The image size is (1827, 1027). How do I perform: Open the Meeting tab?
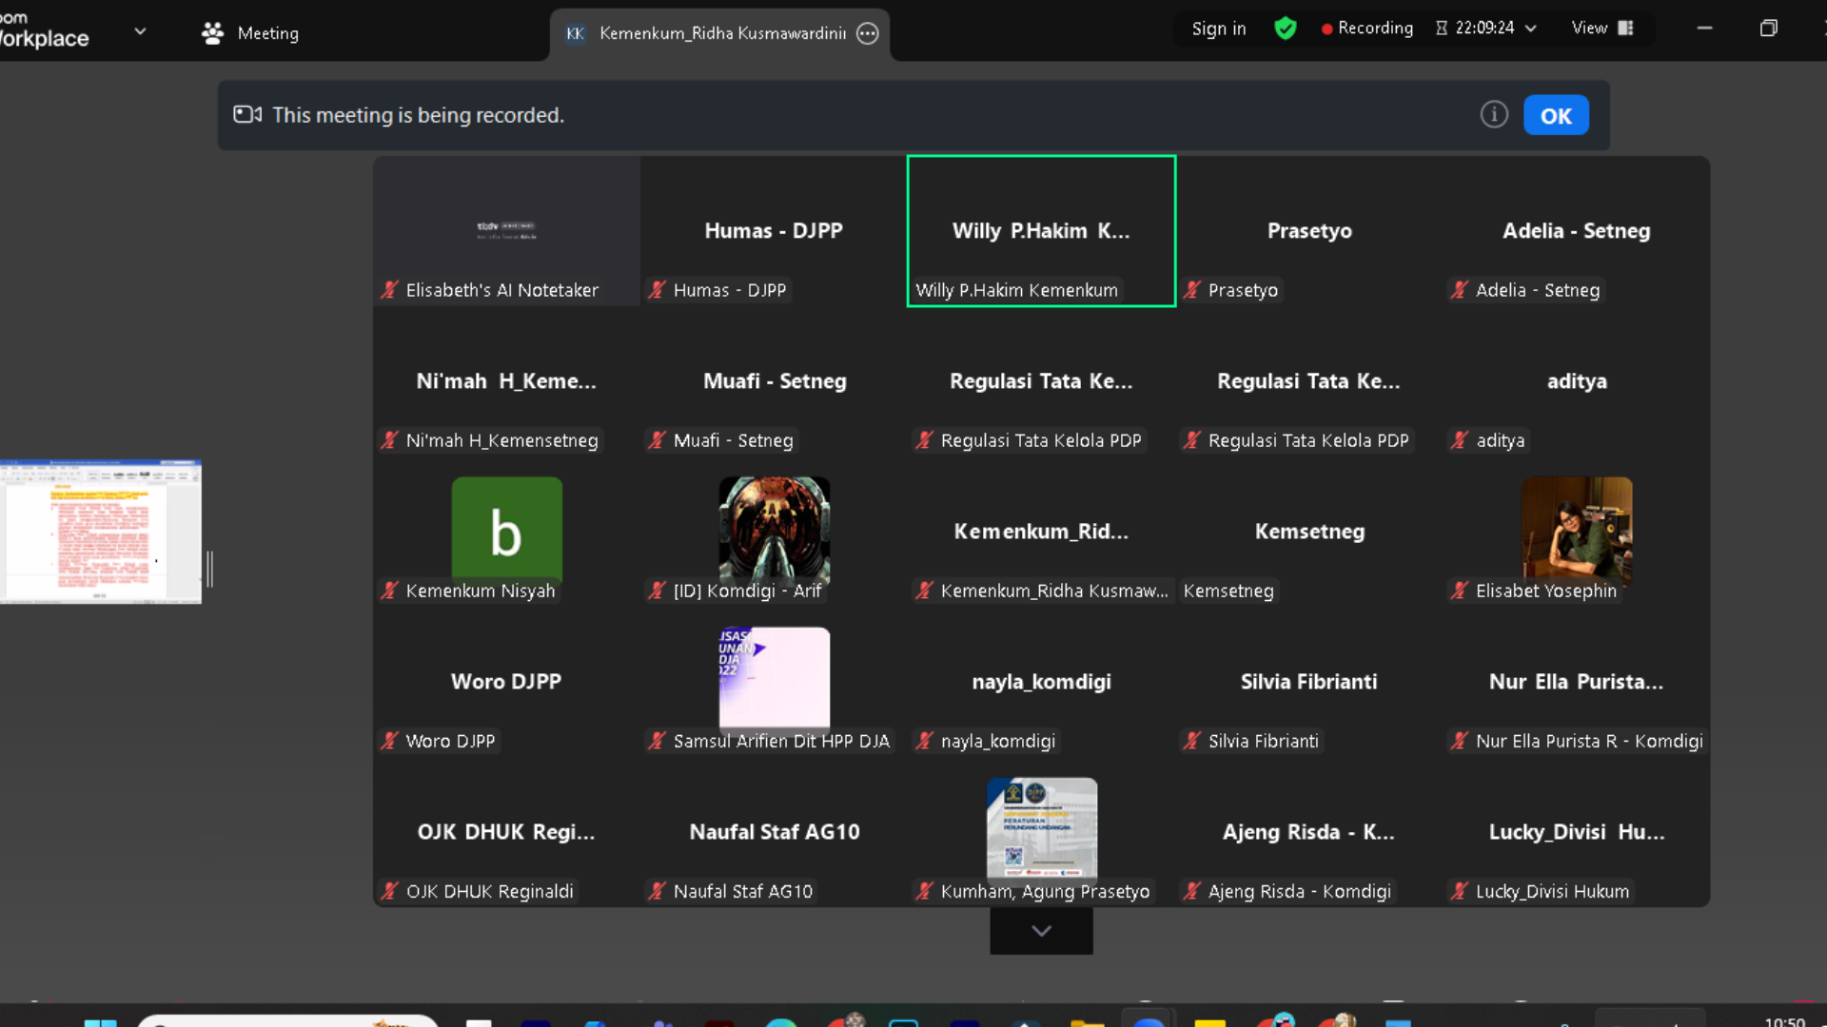[250, 33]
